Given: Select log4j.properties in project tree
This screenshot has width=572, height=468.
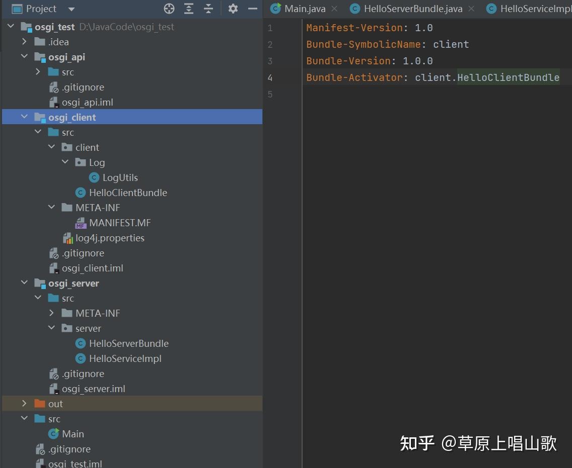Looking at the screenshot, I should (110, 238).
